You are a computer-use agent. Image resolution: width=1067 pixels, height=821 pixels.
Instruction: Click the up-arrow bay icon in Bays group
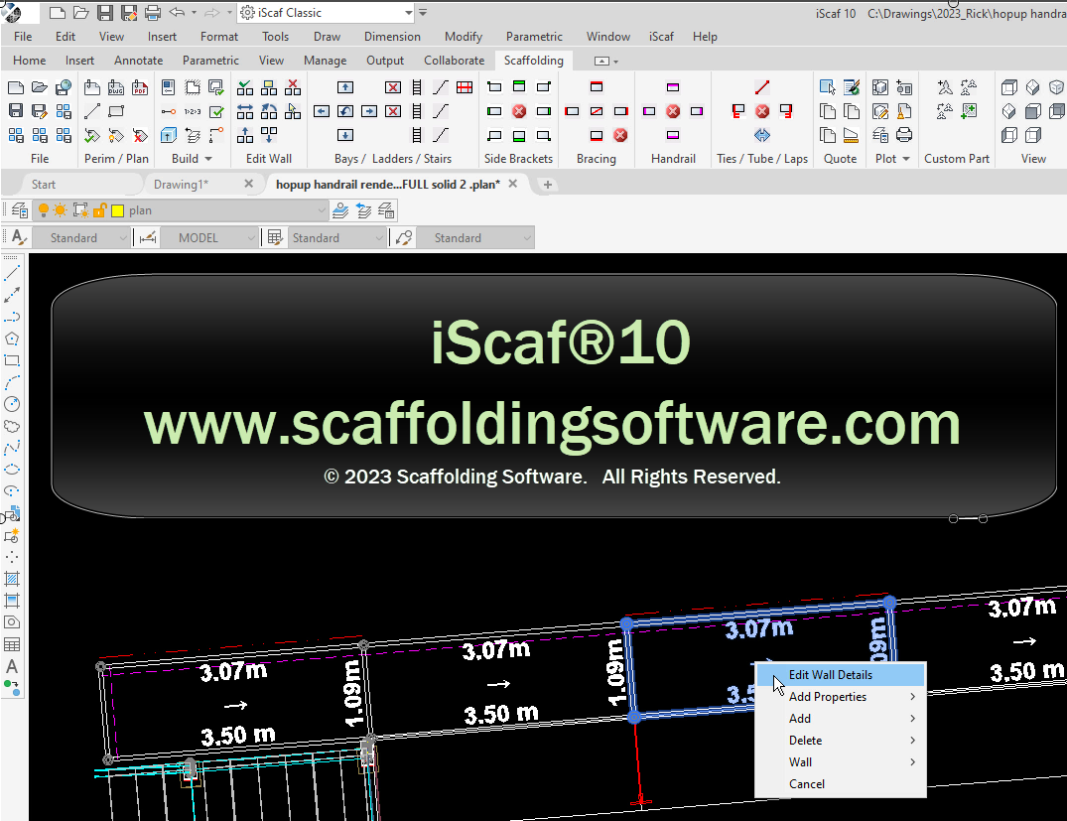[x=345, y=87]
